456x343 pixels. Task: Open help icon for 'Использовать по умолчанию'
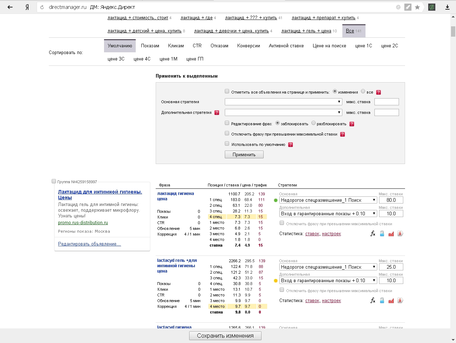tap(290, 144)
